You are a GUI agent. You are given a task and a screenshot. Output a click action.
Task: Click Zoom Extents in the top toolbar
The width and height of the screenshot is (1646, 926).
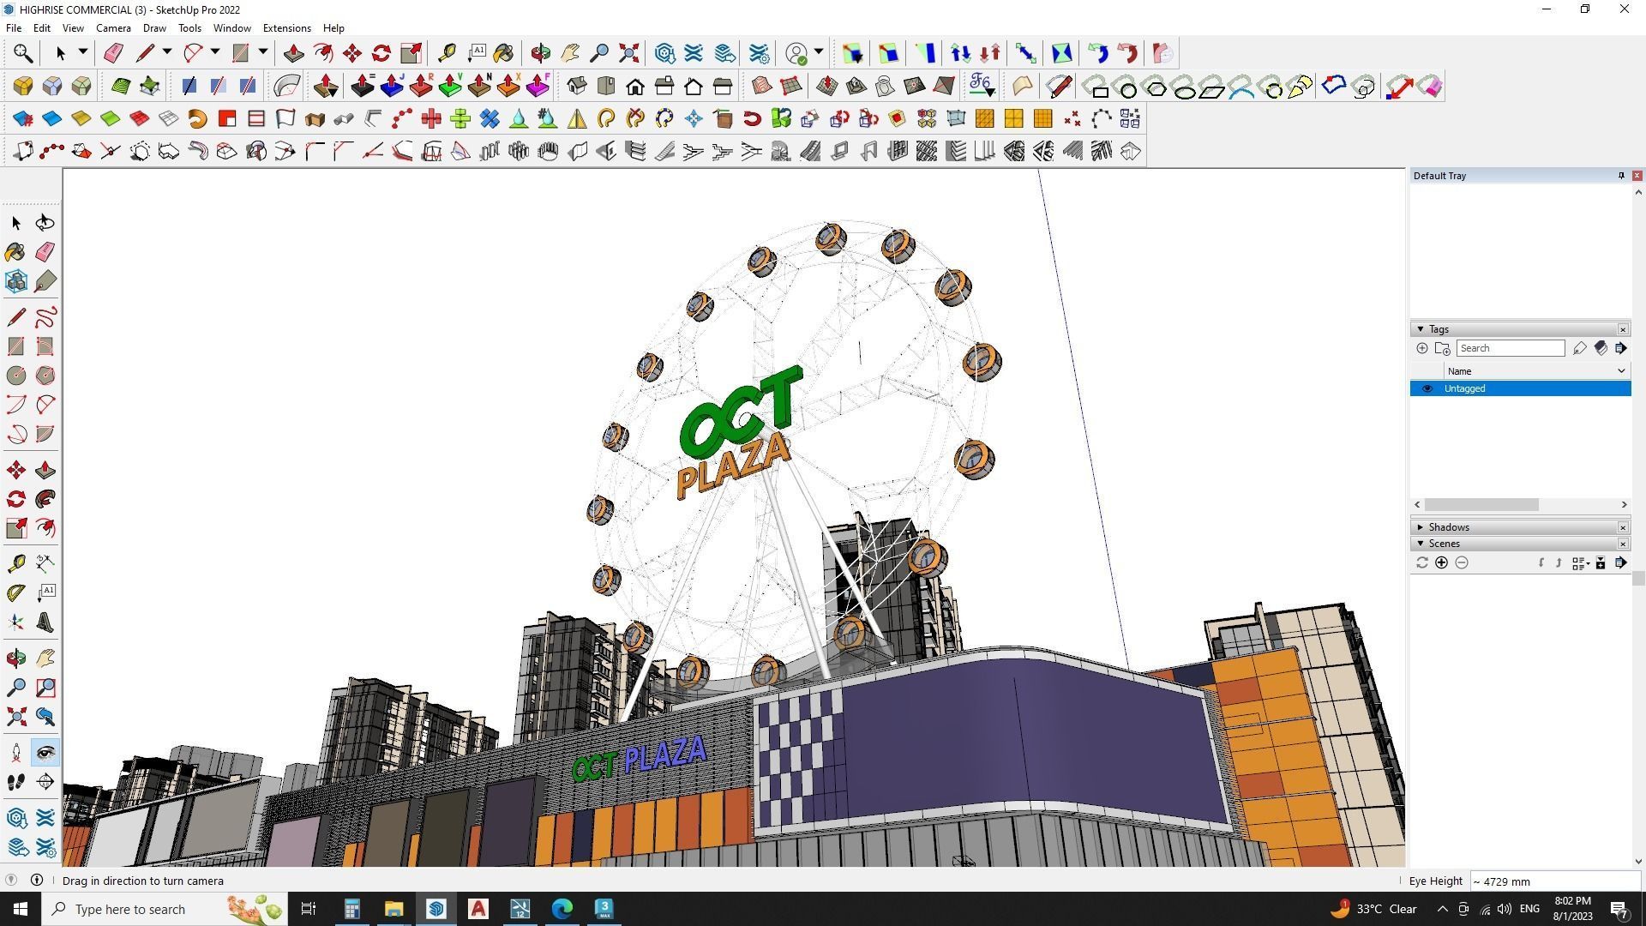point(628,53)
